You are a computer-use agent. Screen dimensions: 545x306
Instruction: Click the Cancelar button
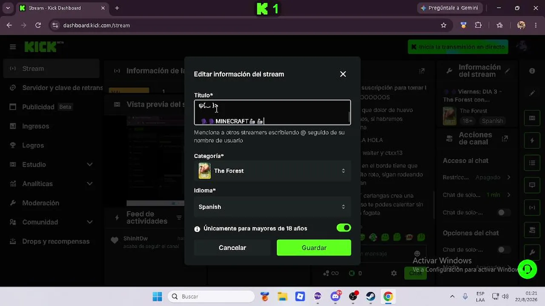point(232,248)
